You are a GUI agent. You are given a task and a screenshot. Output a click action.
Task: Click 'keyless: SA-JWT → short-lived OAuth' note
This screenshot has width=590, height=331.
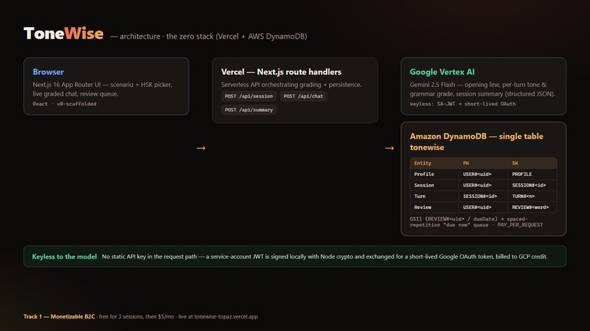coord(463,104)
